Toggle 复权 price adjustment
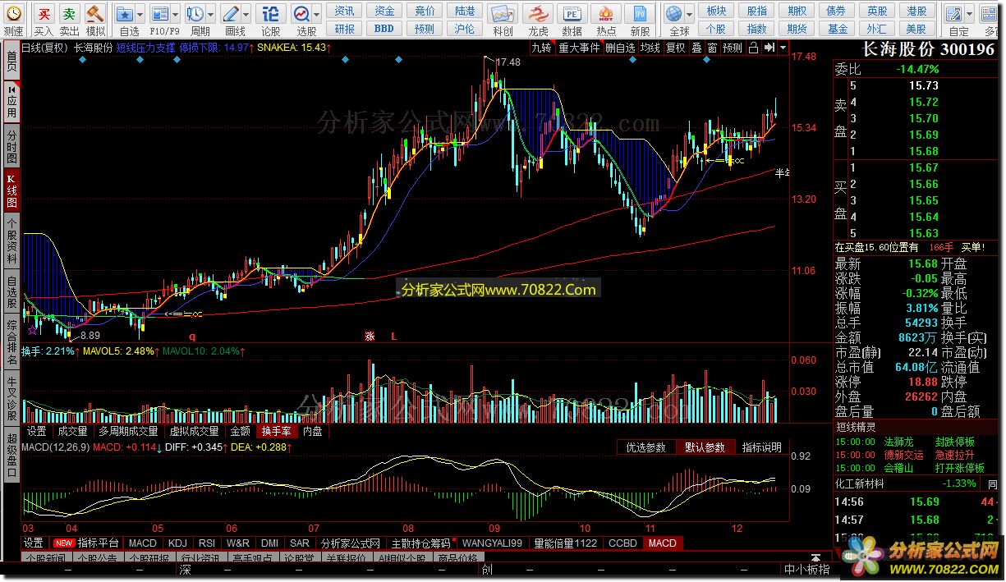The image size is (1006, 582). coord(676,48)
